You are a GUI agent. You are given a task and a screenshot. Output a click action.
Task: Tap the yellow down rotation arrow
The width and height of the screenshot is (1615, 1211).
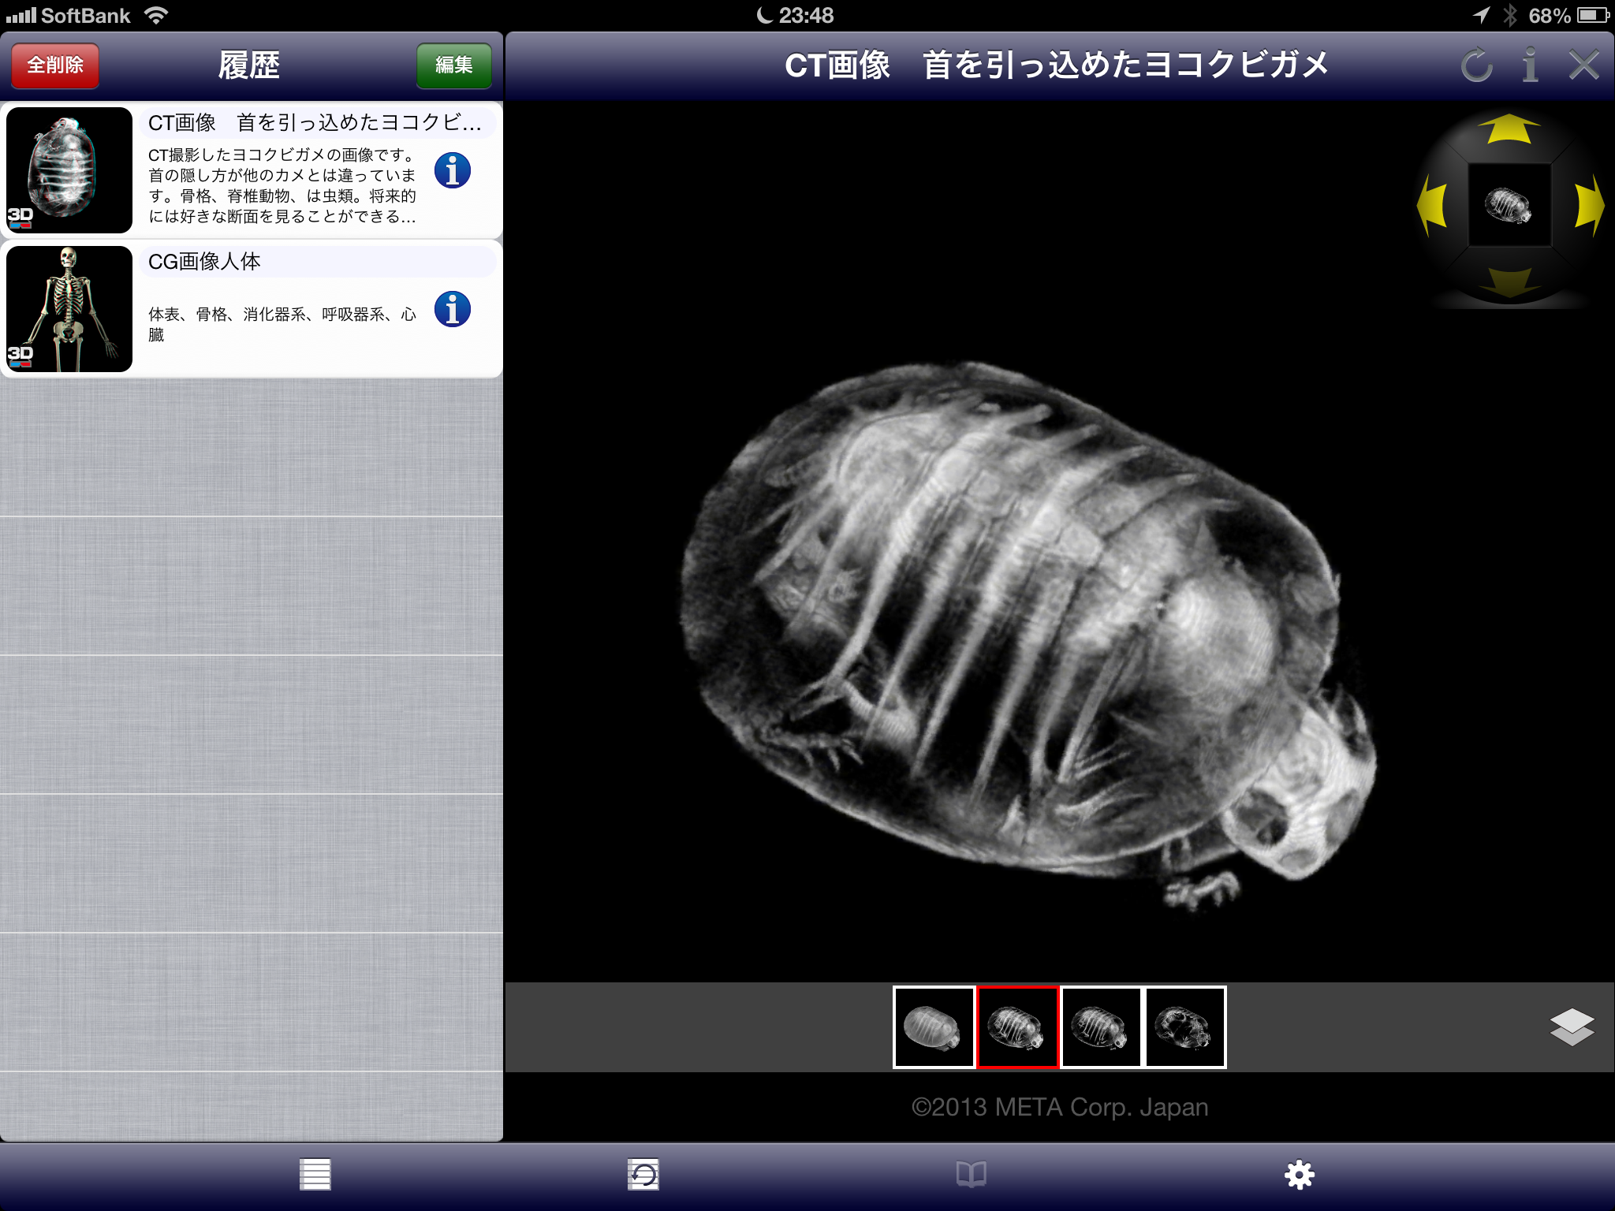coord(1509,281)
